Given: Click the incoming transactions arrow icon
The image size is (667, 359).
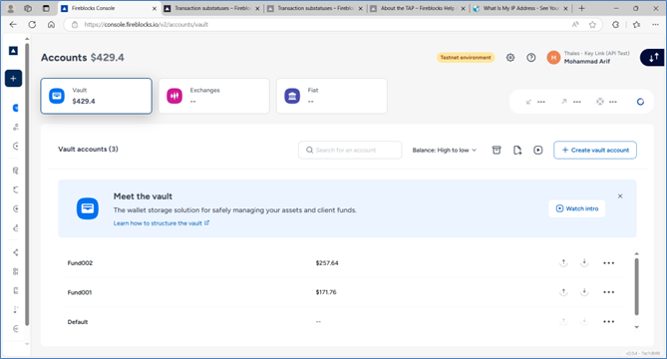Looking at the screenshot, I should (x=528, y=102).
